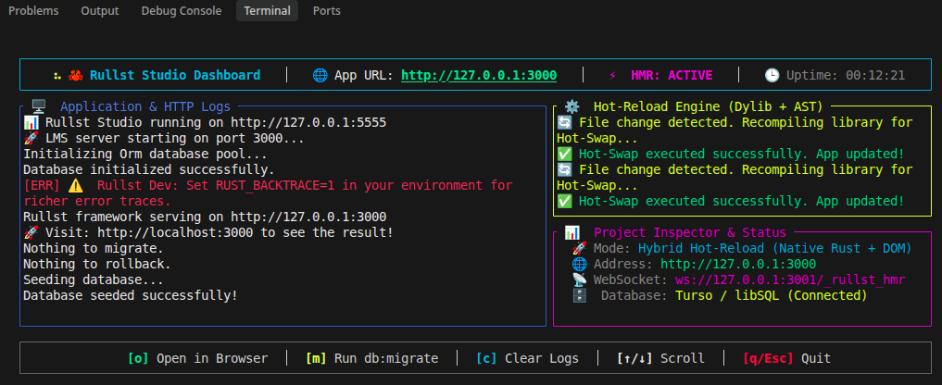The height and width of the screenshot is (385, 942).
Task: Click database cabinet icon beside Database
Action: (x=579, y=295)
